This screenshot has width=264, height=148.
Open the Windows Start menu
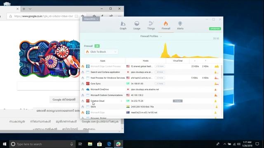tap(5, 144)
